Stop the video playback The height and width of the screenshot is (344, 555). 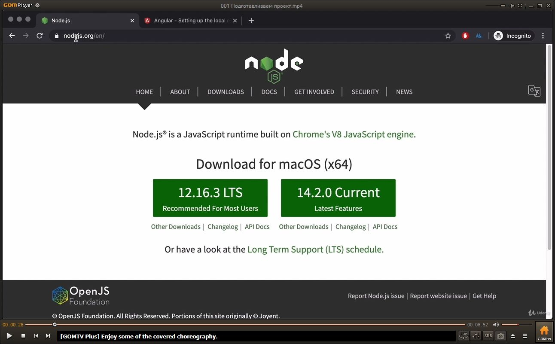point(23,336)
